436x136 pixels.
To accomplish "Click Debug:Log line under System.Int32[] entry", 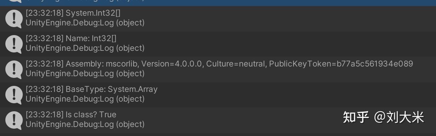I will click(85, 23).
